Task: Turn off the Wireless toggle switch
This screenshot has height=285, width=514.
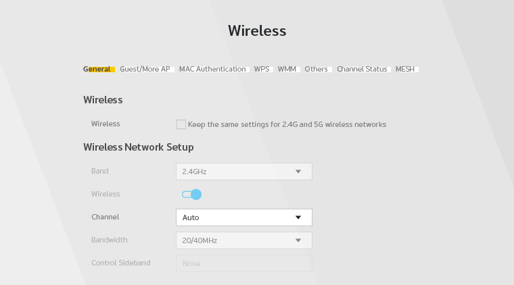Action: pyautogui.click(x=192, y=195)
